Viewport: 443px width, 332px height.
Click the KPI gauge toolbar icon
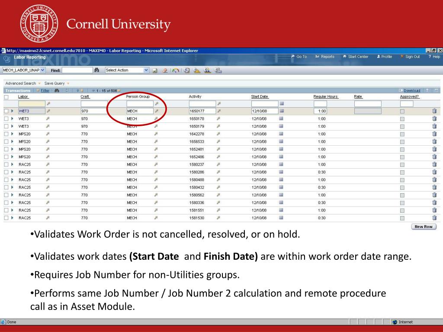pos(176,70)
